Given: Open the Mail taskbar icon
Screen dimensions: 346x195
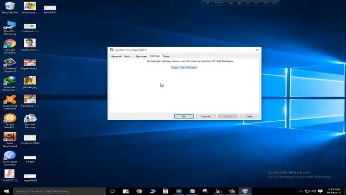Looking at the screenshot, I should coord(179,191).
